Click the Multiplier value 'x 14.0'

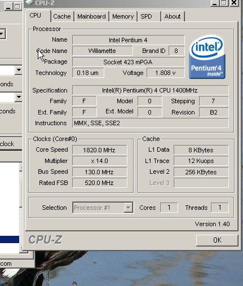(x=99, y=161)
